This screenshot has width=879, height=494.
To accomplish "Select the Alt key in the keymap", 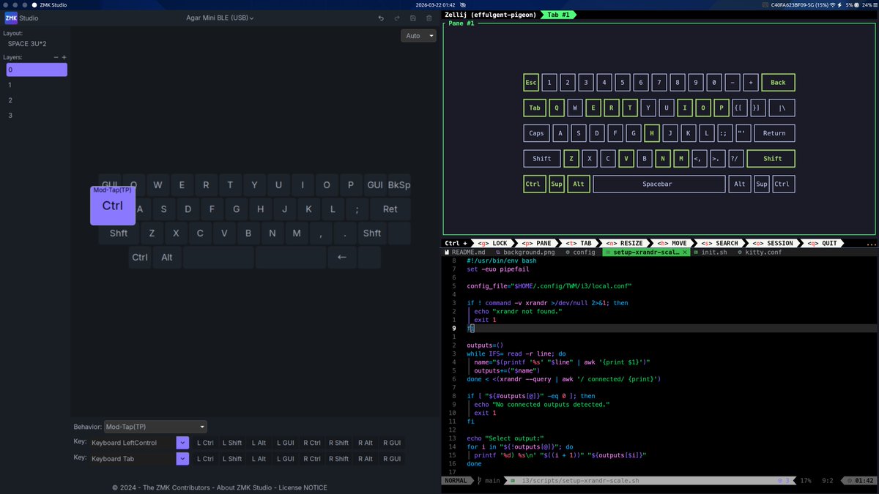I will point(167,257).
